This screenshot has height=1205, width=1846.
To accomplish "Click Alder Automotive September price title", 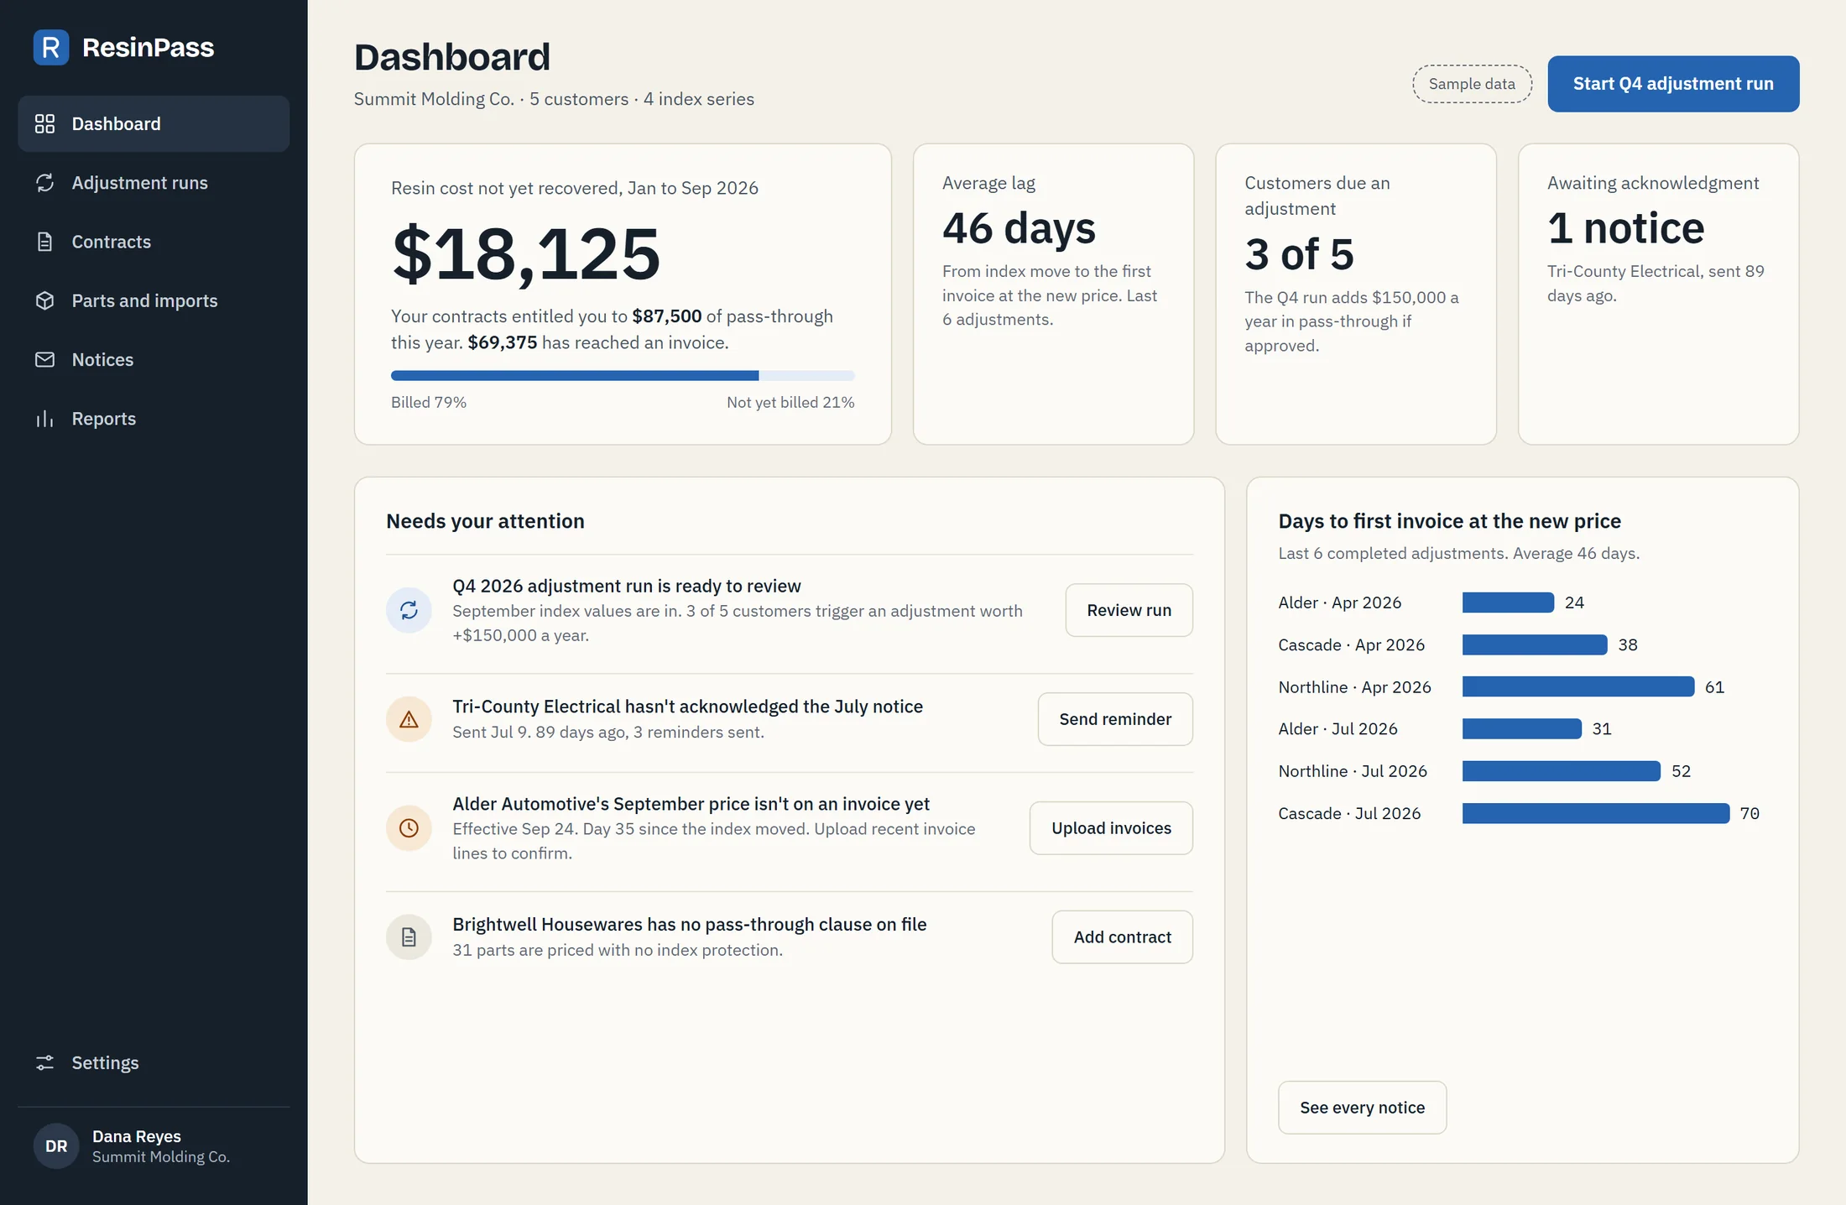I will tap(691, 804).
